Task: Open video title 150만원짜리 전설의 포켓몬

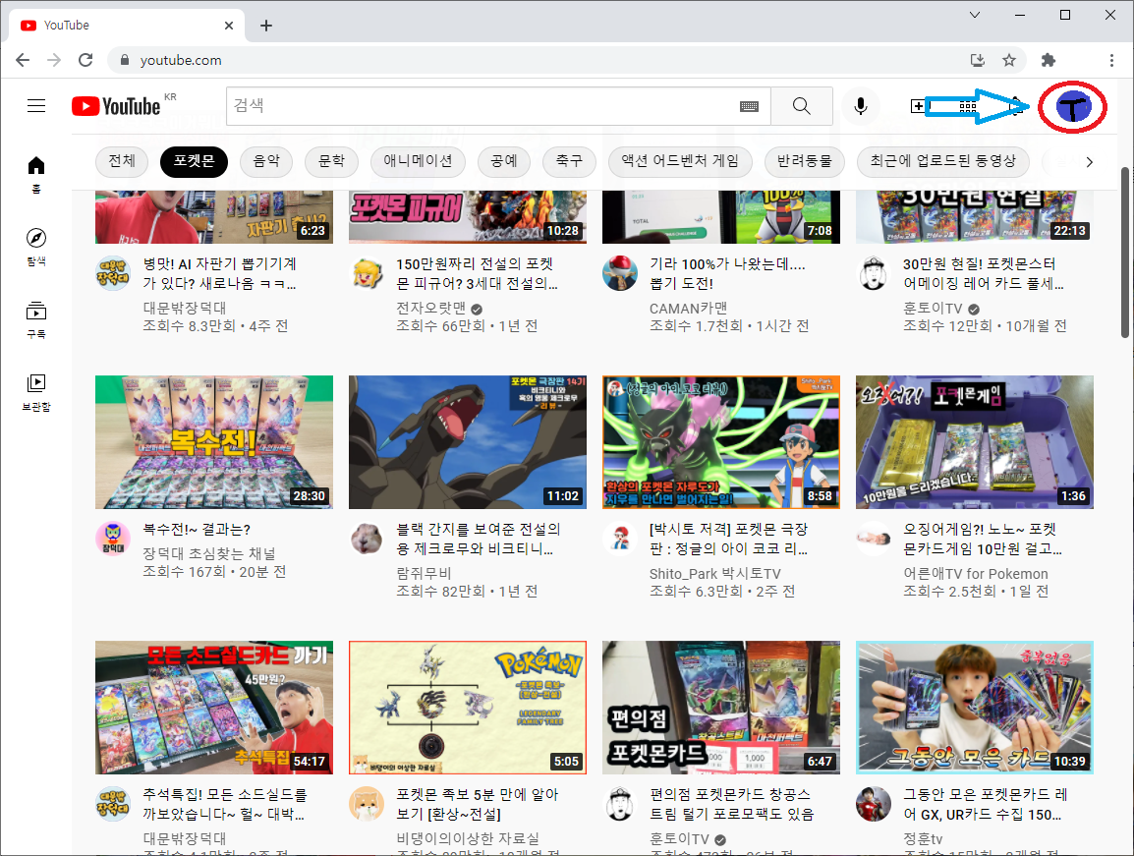Action: 477,274
